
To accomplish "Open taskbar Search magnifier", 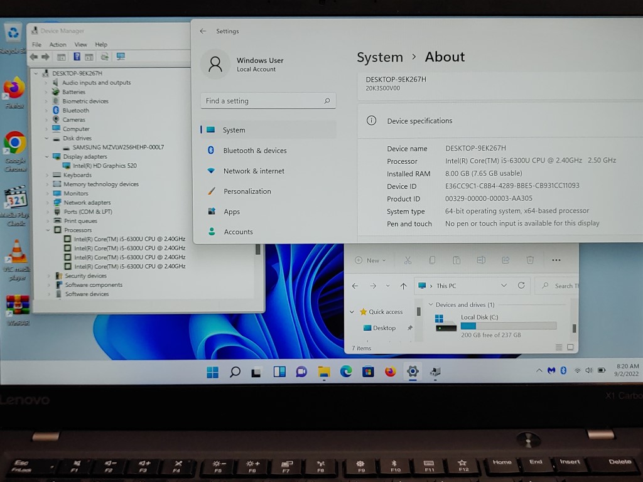I will click(235, 372).
